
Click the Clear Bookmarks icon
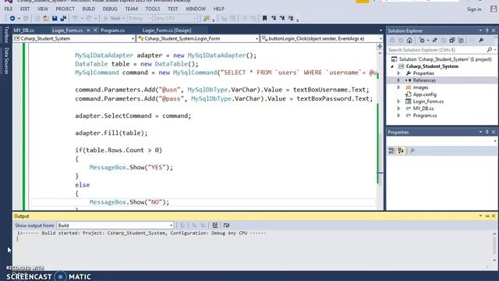coord(291,18)
